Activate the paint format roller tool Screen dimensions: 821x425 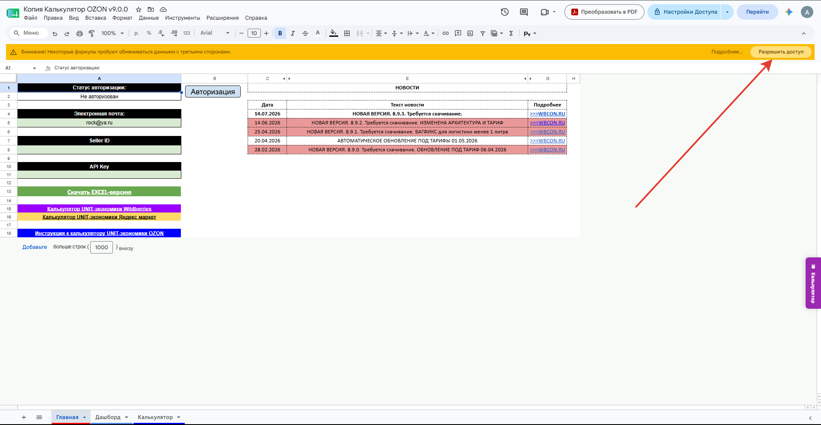pyautogui.click(x=92, y=33)
